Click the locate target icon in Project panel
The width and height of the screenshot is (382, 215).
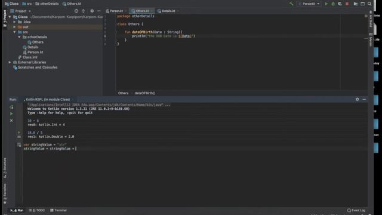pyautogui.click(x=76, y=11)
